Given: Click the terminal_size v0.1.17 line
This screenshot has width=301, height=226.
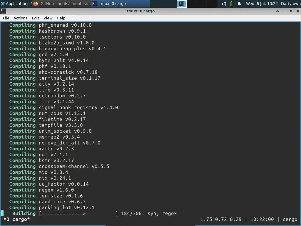Looking at the screenshot, I should pos(55,78).
